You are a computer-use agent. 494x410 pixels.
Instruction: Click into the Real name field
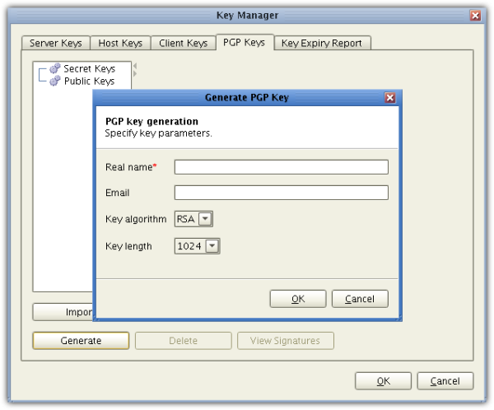281,167
